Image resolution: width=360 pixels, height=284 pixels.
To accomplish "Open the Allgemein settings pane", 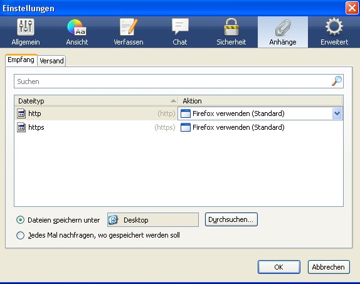I will [x=26, y=32].
